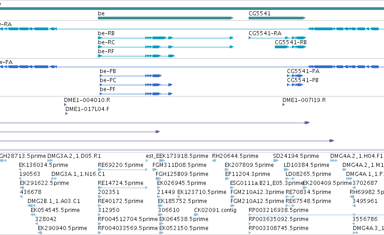Click the EK136034.5prime label
384x235 pixels.
[44, 165]
